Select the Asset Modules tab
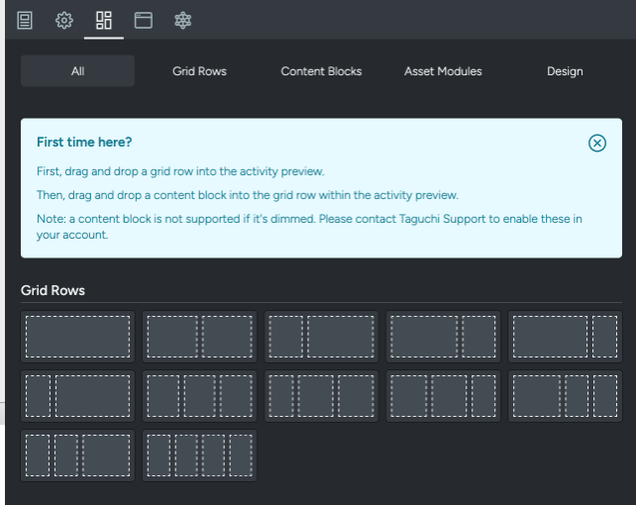Viewport: 636px width, 505px height. click(x=443, y=71)
